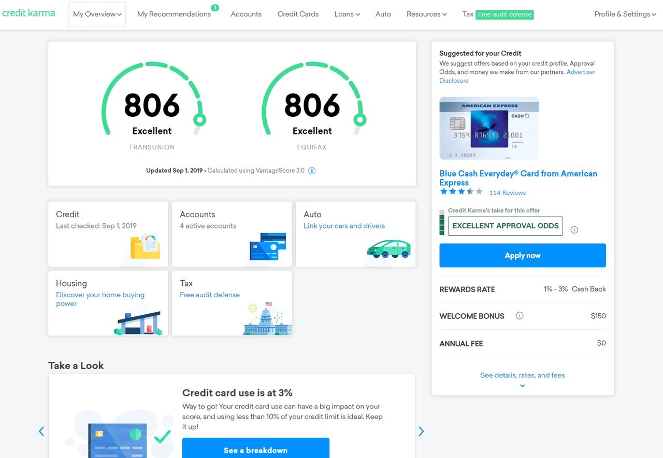Open the Auto navigation item

coord(383,14)
